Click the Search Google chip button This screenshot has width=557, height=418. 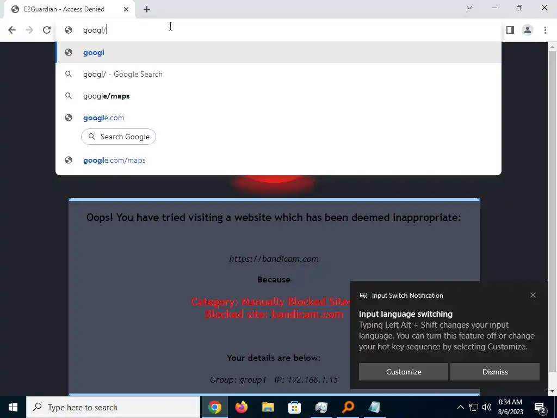(119, 137)
